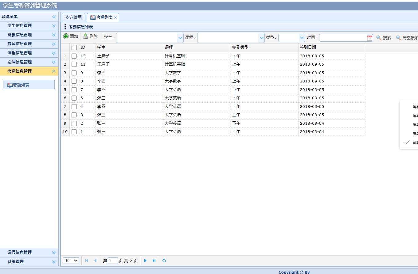Open the calendar date picker icon
The height and width of the screenshot is (274, 418).
370,38
